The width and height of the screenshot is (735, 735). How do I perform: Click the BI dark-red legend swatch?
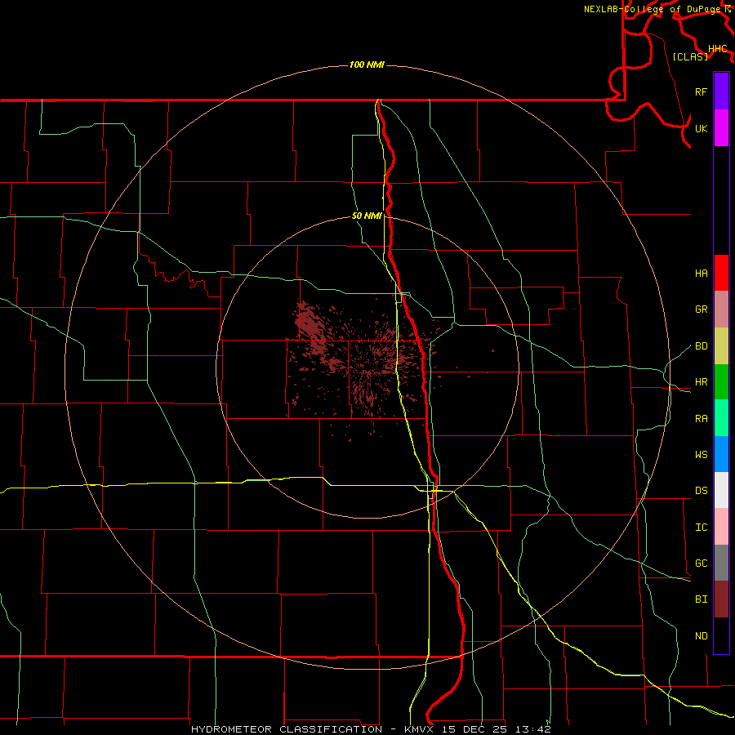[x=721, y=599]
